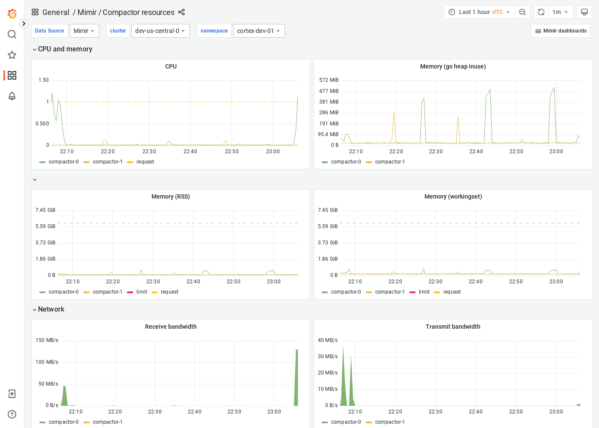
Task: Zoom out time range with magnifier icon
Action: point(522,12)
